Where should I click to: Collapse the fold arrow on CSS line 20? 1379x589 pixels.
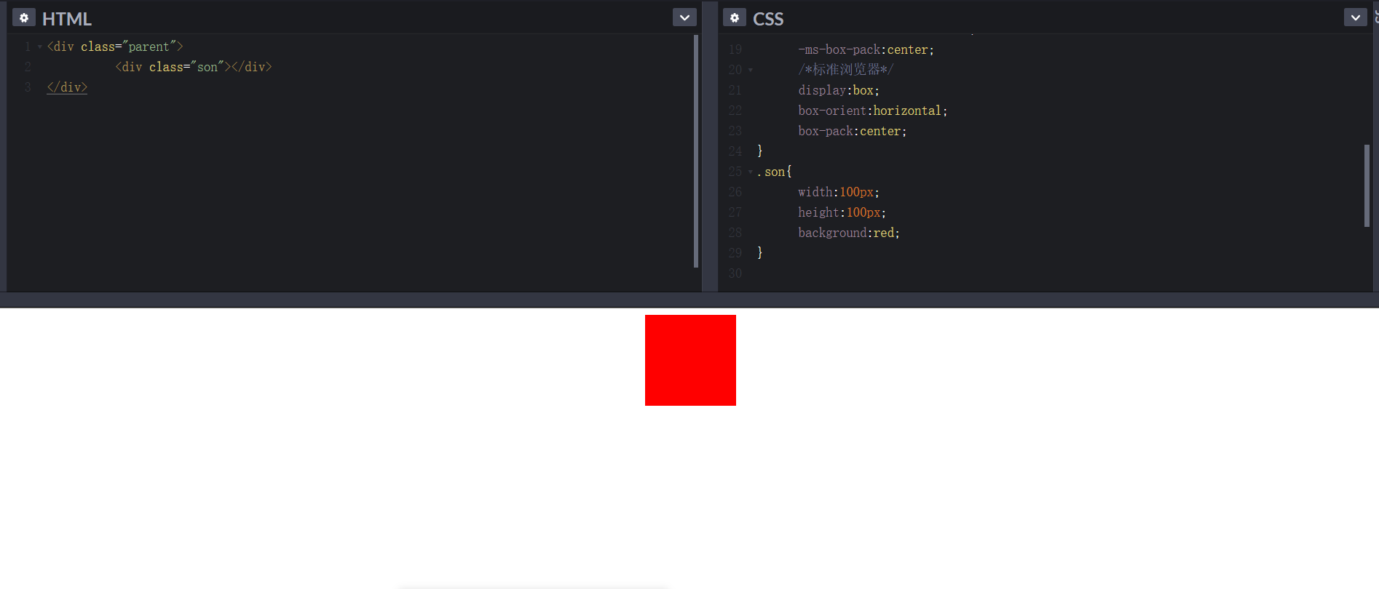[x=750, y=70]
